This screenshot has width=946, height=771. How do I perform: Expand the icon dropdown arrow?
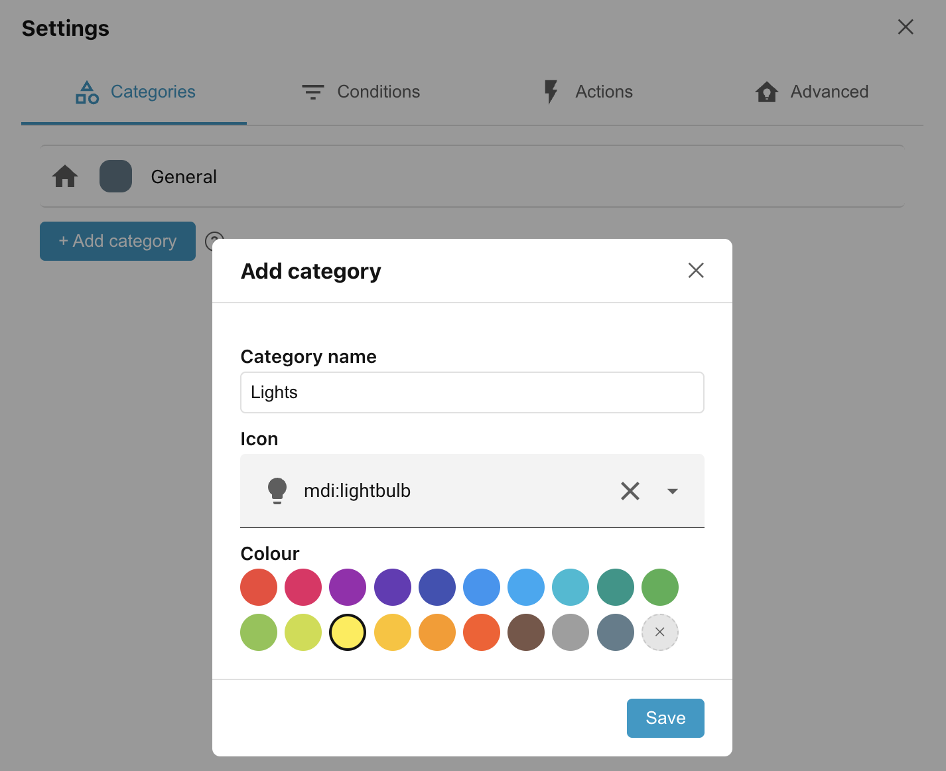point(673,491)
